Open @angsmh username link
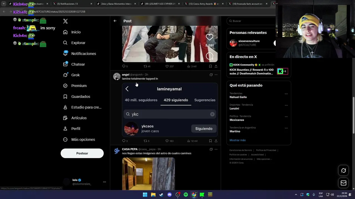This screenshot has height=199, width=355. 136,75
